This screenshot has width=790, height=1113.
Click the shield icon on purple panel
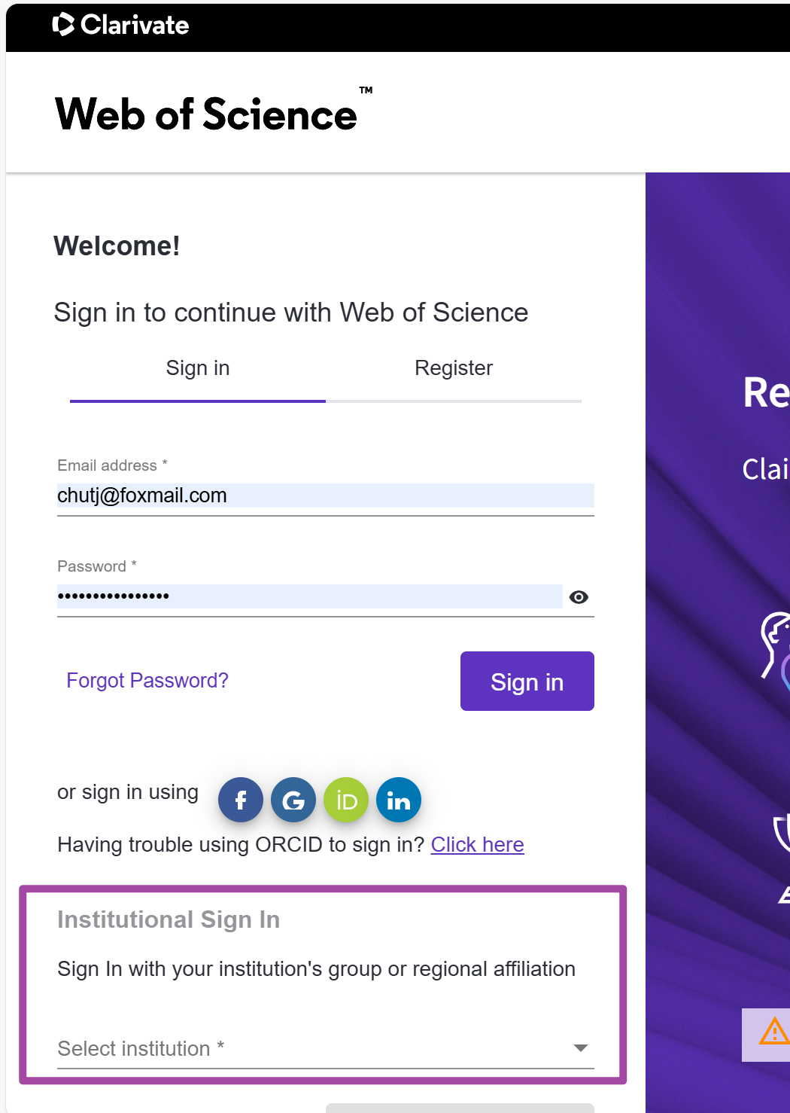[x=782, y=832]
